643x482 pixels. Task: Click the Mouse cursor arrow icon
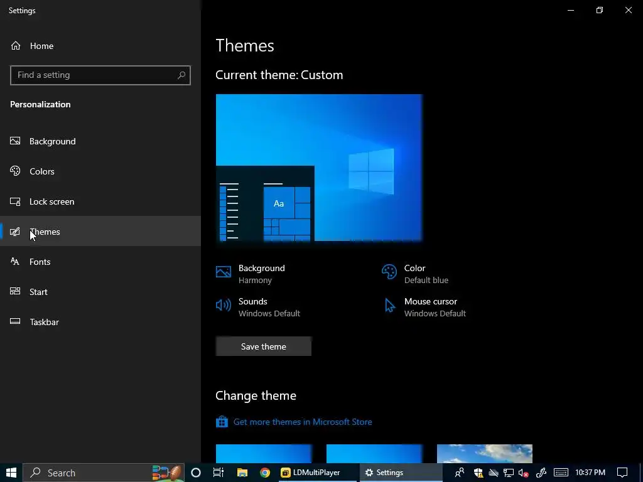389,306
